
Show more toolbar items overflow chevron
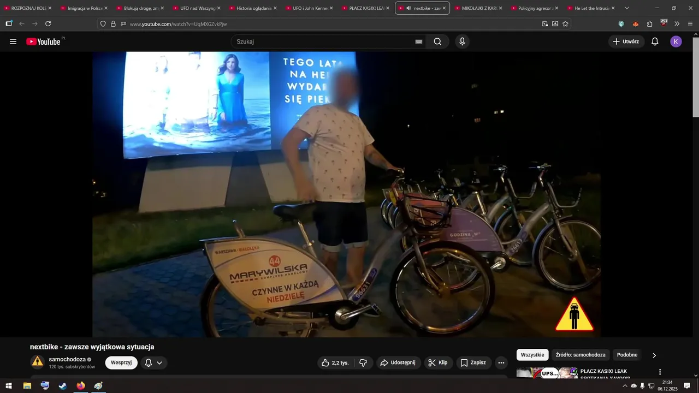677,24
